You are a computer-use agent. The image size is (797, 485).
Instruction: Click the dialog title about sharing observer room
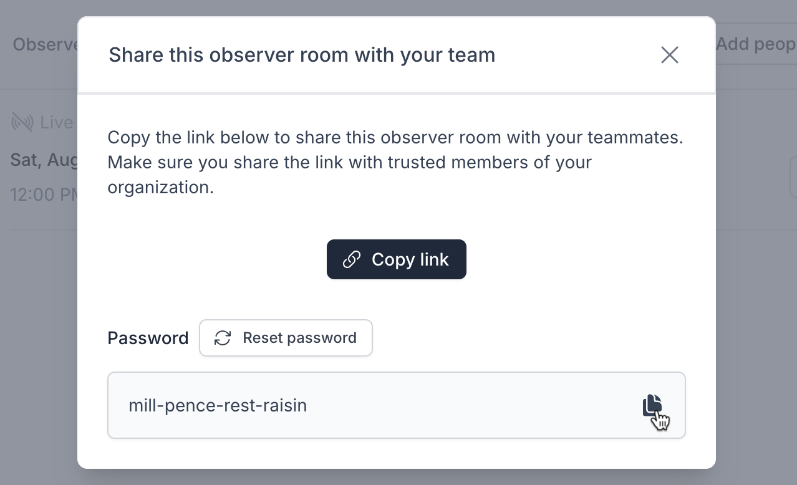pyautogui.click(x=302, y=55)
